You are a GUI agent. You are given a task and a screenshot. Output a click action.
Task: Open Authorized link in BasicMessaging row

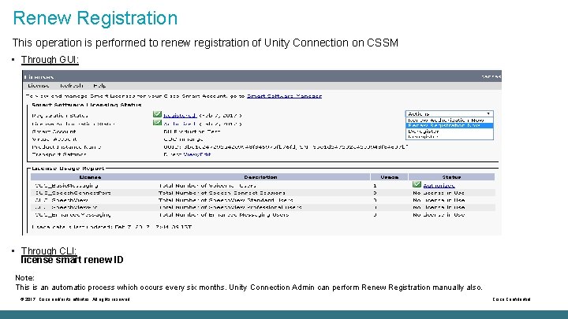439,186
